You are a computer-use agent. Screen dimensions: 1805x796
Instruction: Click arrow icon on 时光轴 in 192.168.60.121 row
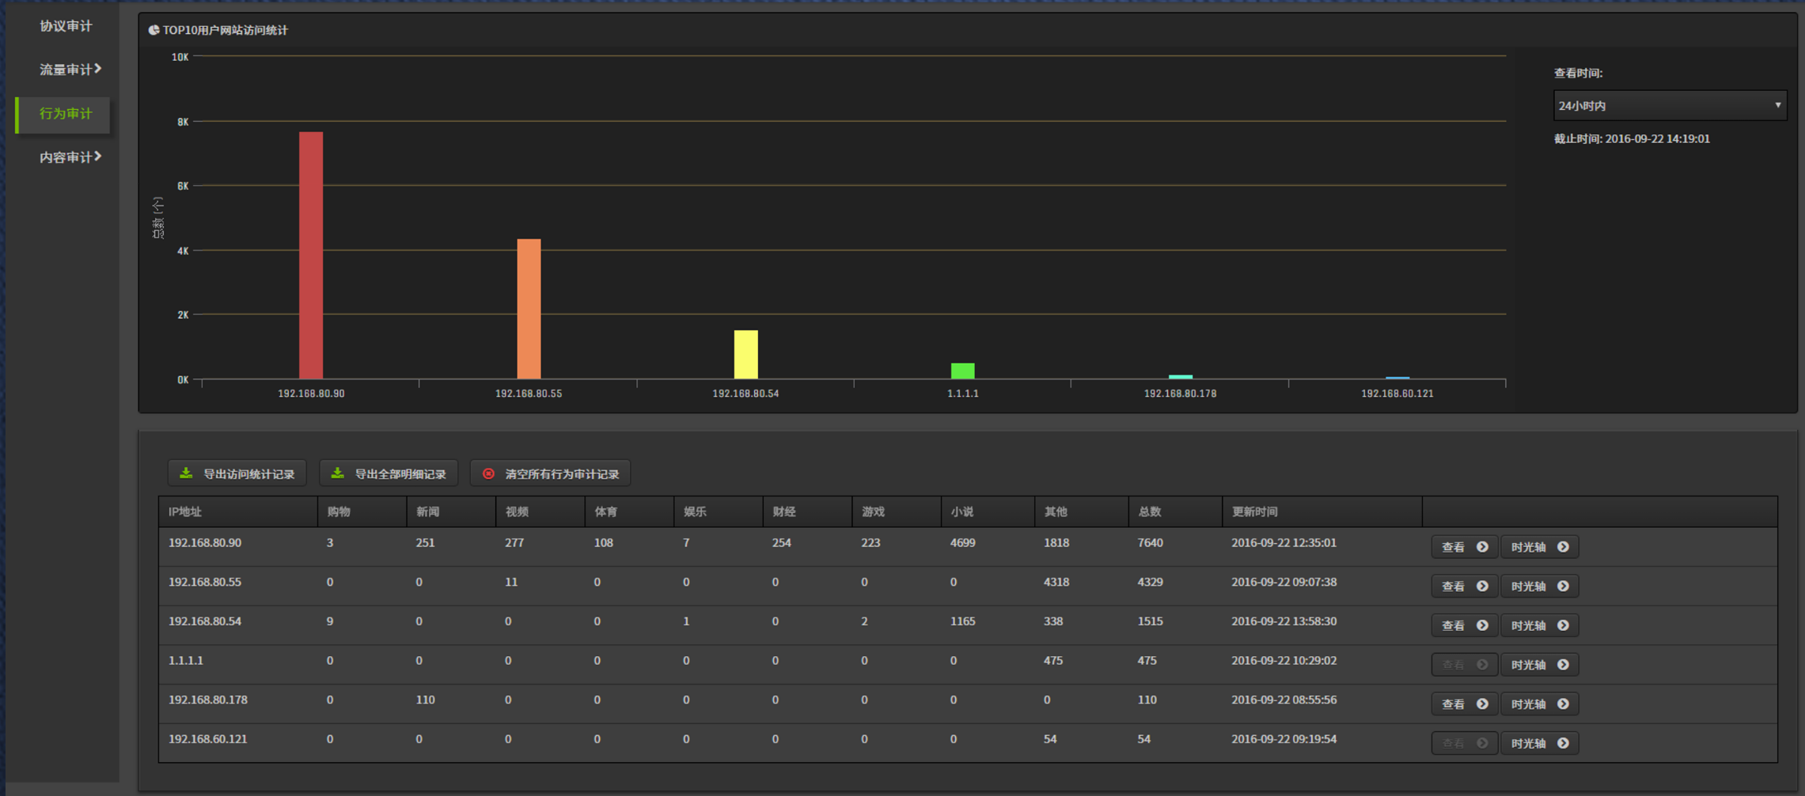tap(1563, 743)
